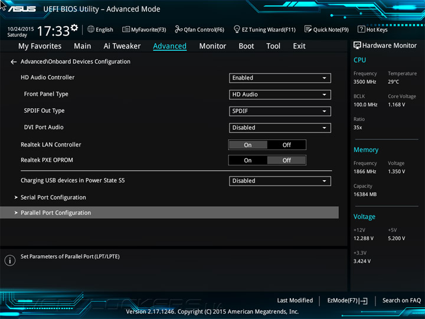
Task: Click the globe language icon
Action: [91, 29]
